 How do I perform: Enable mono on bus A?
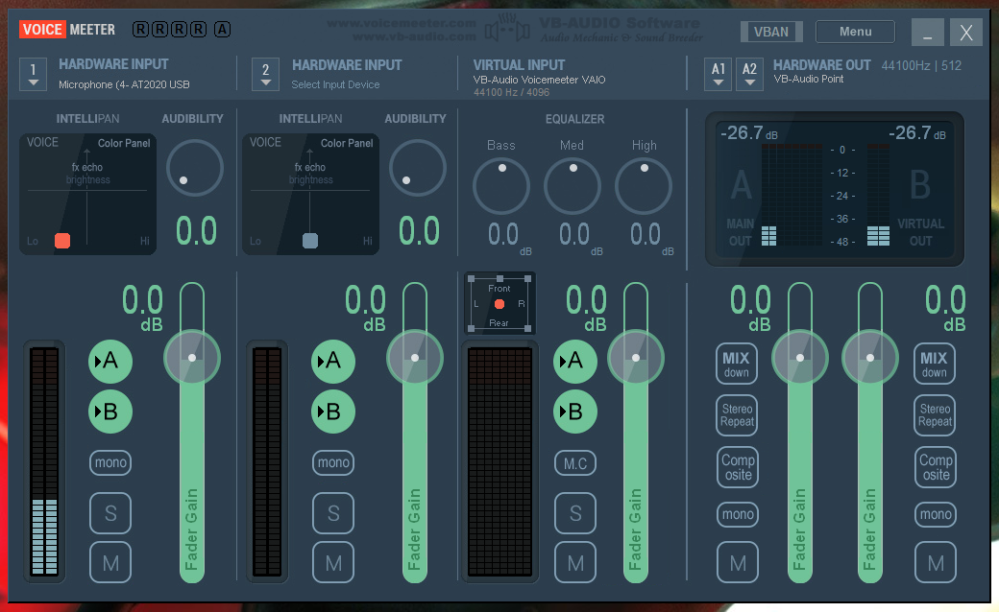738,514
